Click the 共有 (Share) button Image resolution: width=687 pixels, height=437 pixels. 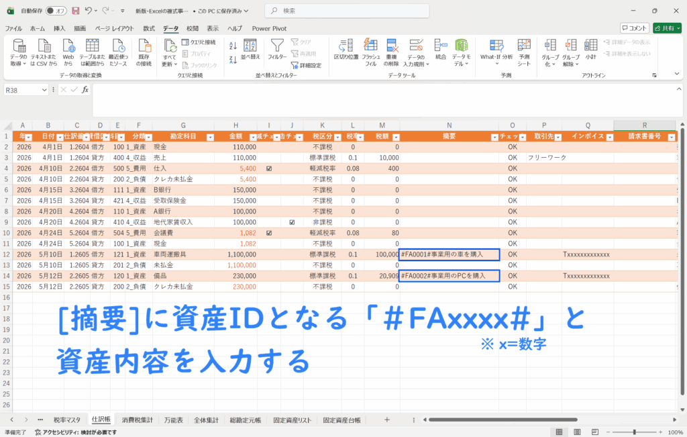[x=667, y=28]
